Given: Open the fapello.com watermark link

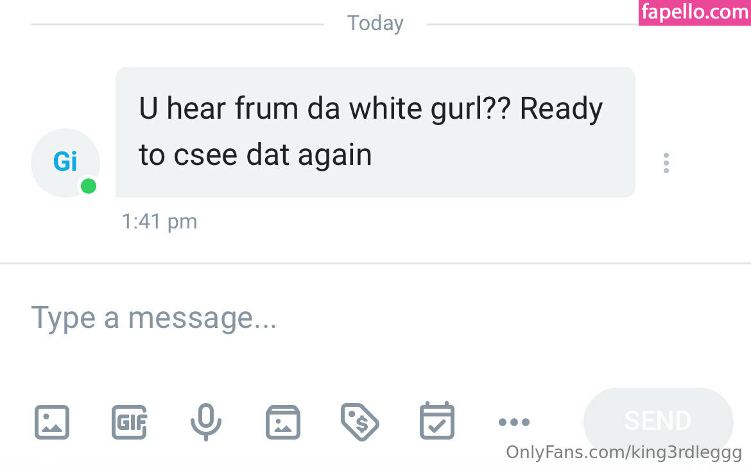Looking at the screenshot, I should pyautogui.click(x=695, y=13).
